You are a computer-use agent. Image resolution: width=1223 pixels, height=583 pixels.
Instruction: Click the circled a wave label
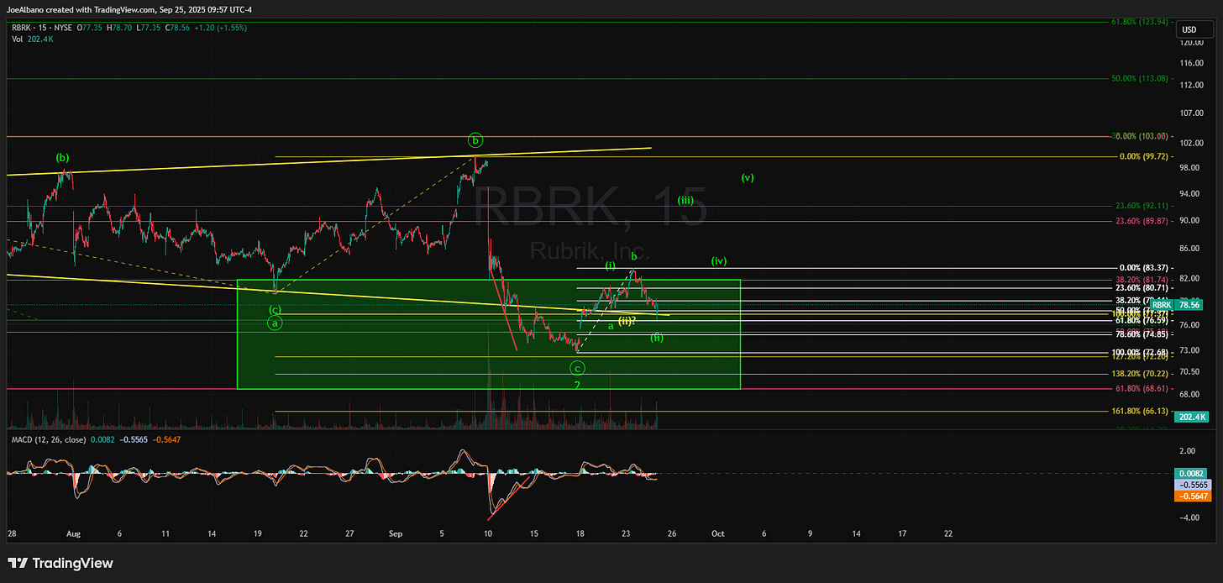[x=275, y=323]
